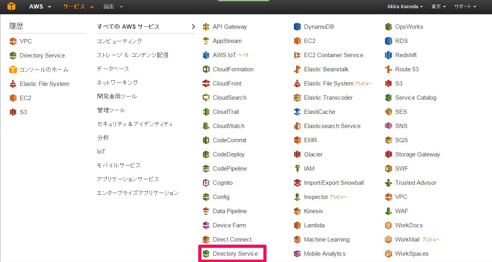Open the サポート support menu

[465, 7]
